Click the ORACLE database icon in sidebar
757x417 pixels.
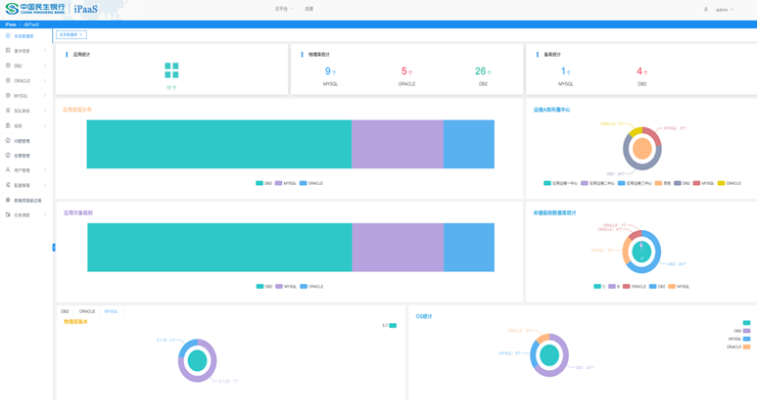[8, 80]
